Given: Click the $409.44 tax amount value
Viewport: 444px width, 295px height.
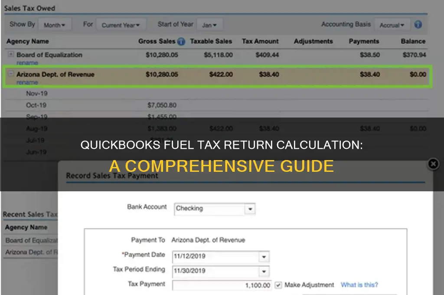Looking at the screenshot, I should 267,55.
